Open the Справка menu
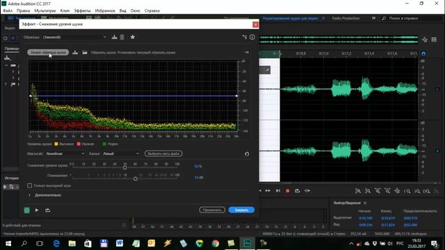445x250 pixels. click(152, 11)
